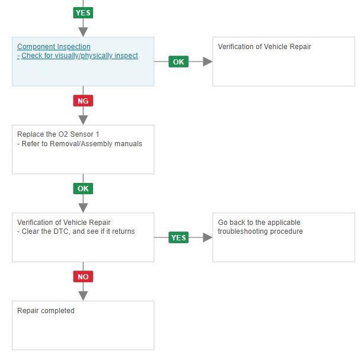Screen dimensions: 360x354
Task: Select the top-right Verification of Vehicle Repair box
Action: tap(283, 62)
